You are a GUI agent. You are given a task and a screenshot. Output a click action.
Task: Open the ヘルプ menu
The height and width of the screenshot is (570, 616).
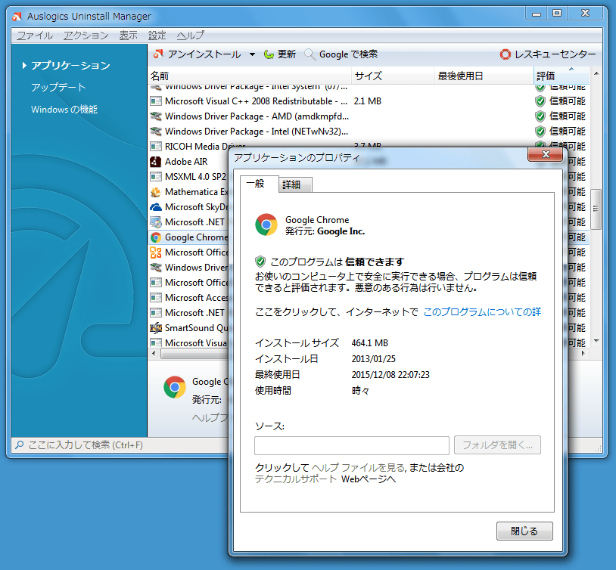pos(191,36)
